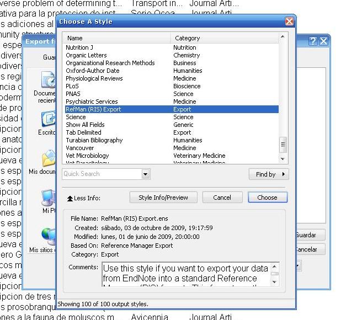
Task: Click the Cancel button
Action: tap(222, 198)
